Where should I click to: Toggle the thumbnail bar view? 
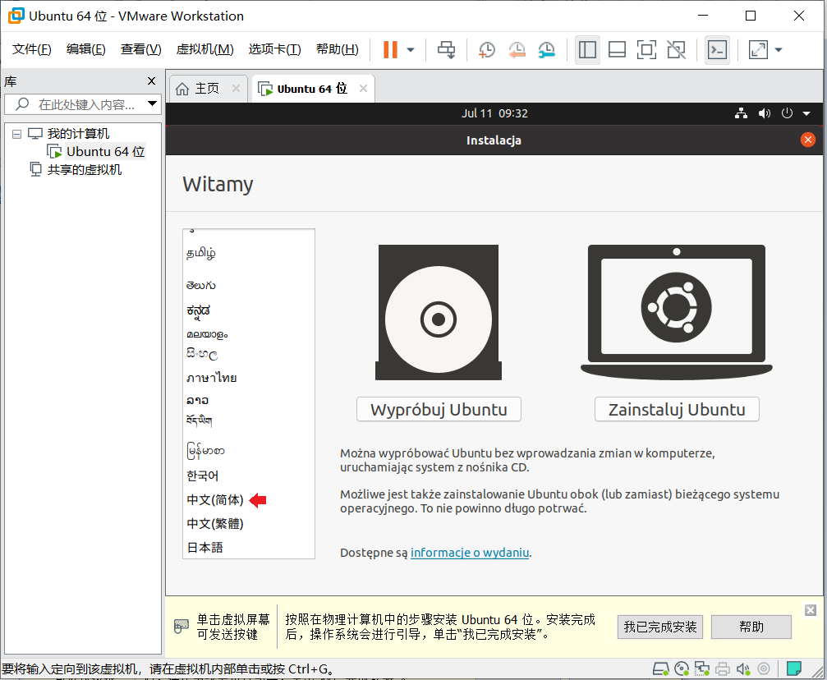(x=617, y=50)
